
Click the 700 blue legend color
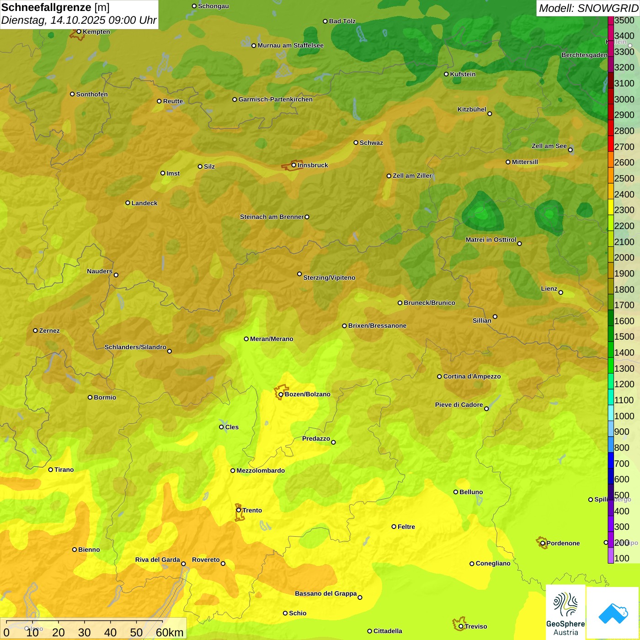[x=610, y=460]
